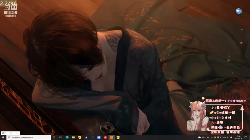
Task: Open the Windows notification center
Action: pos(246,138)
